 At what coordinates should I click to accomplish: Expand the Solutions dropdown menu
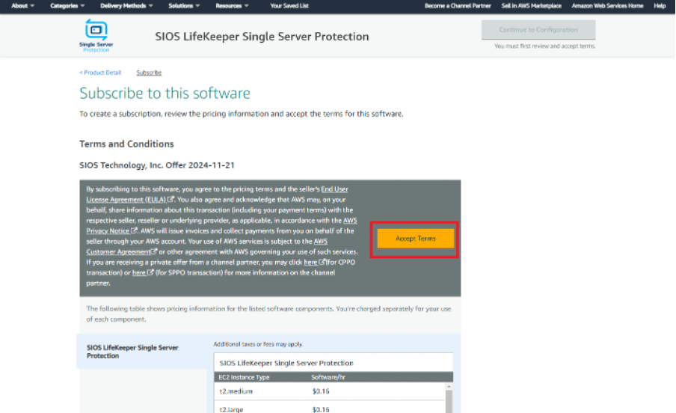pyautogui.click(x=184, y=5)
